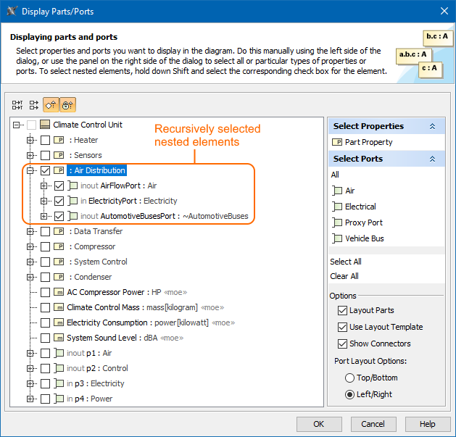This screenshot has height=437, width=456.
Task: Select Proxy Port option
Action: tap(363, 222)
